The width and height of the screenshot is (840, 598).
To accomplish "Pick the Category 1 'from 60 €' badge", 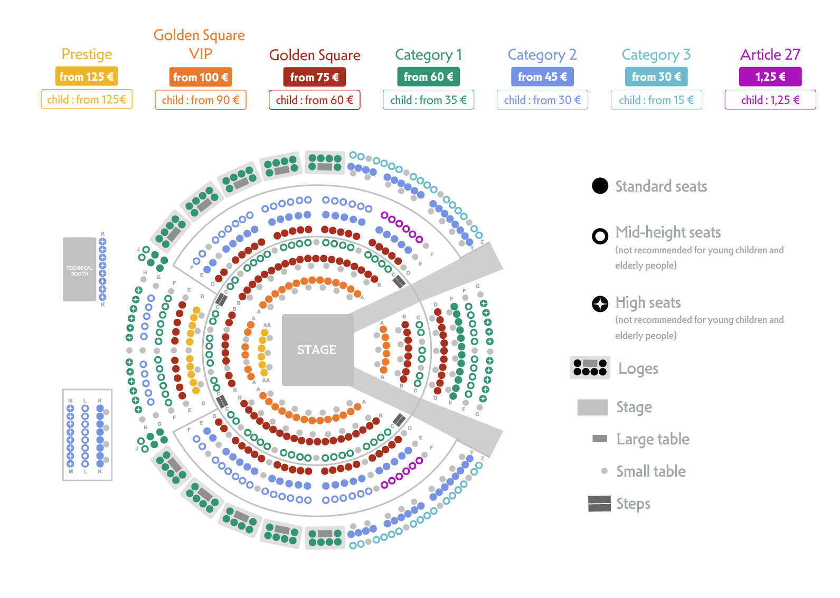I will point(428,77).
